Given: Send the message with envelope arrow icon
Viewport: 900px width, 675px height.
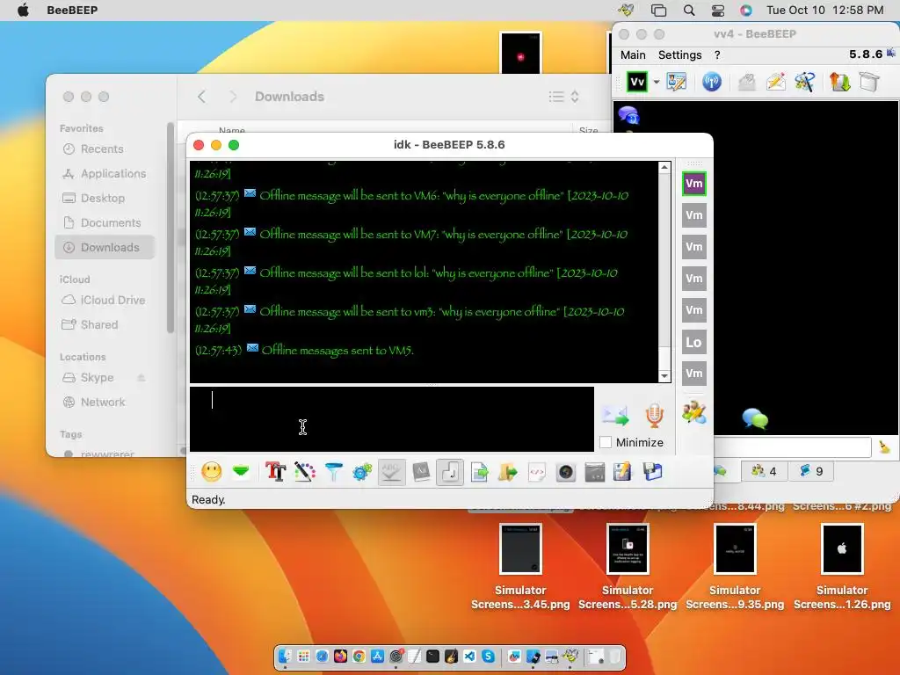Looking at the screenshot, I should tap(614, 416).
